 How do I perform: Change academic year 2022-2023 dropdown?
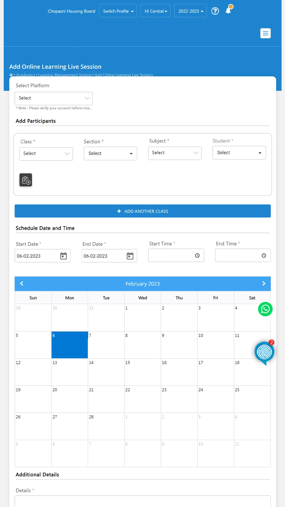[x=191, y=11]
